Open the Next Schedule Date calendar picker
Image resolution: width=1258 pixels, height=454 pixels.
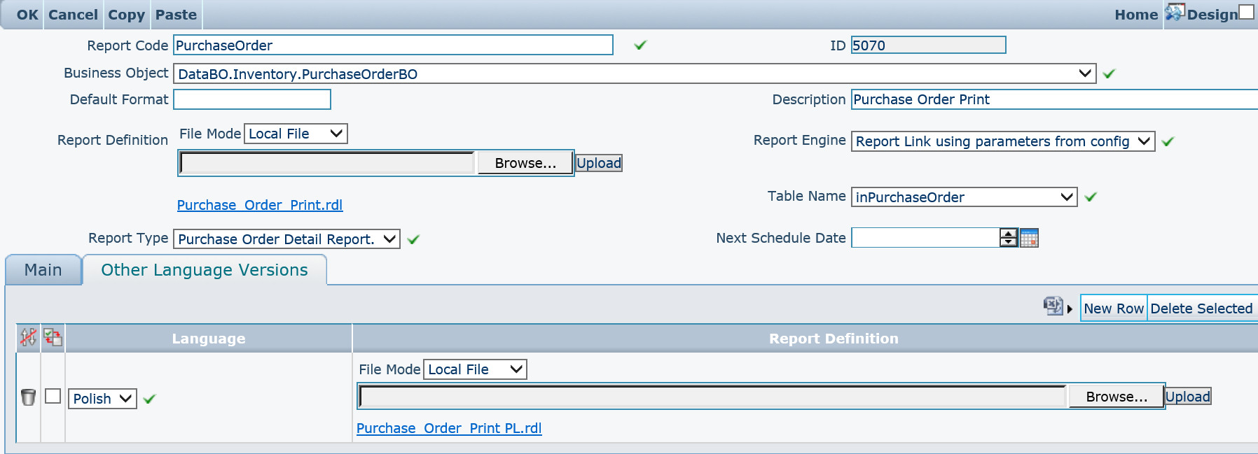click(1029, 239)
